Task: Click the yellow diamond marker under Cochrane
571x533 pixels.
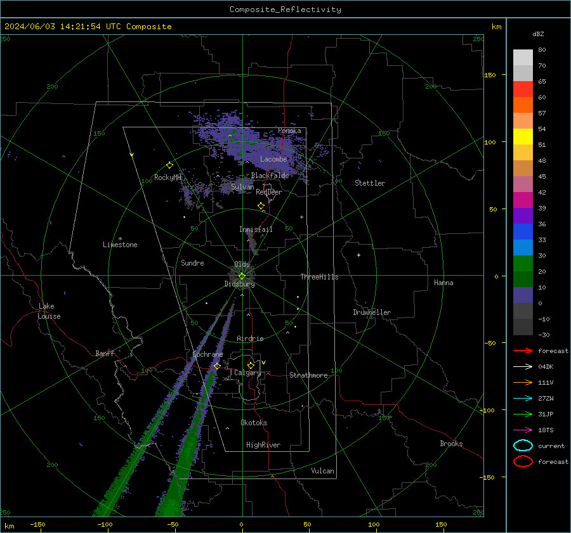Action: pyautogui.click(x=217, y=366)
